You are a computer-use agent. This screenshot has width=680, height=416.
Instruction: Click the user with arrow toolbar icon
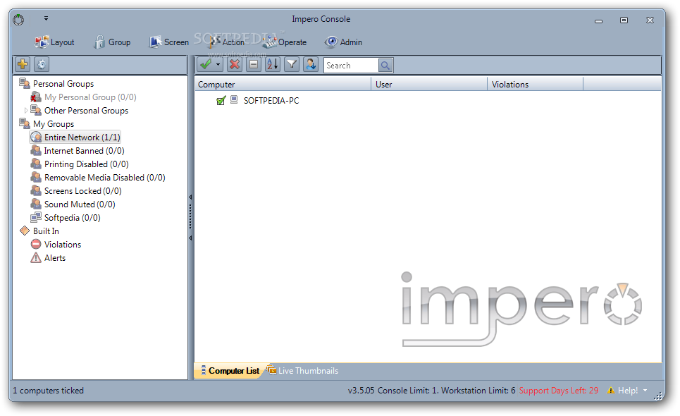pyautogui.click(x=311, y=65)
